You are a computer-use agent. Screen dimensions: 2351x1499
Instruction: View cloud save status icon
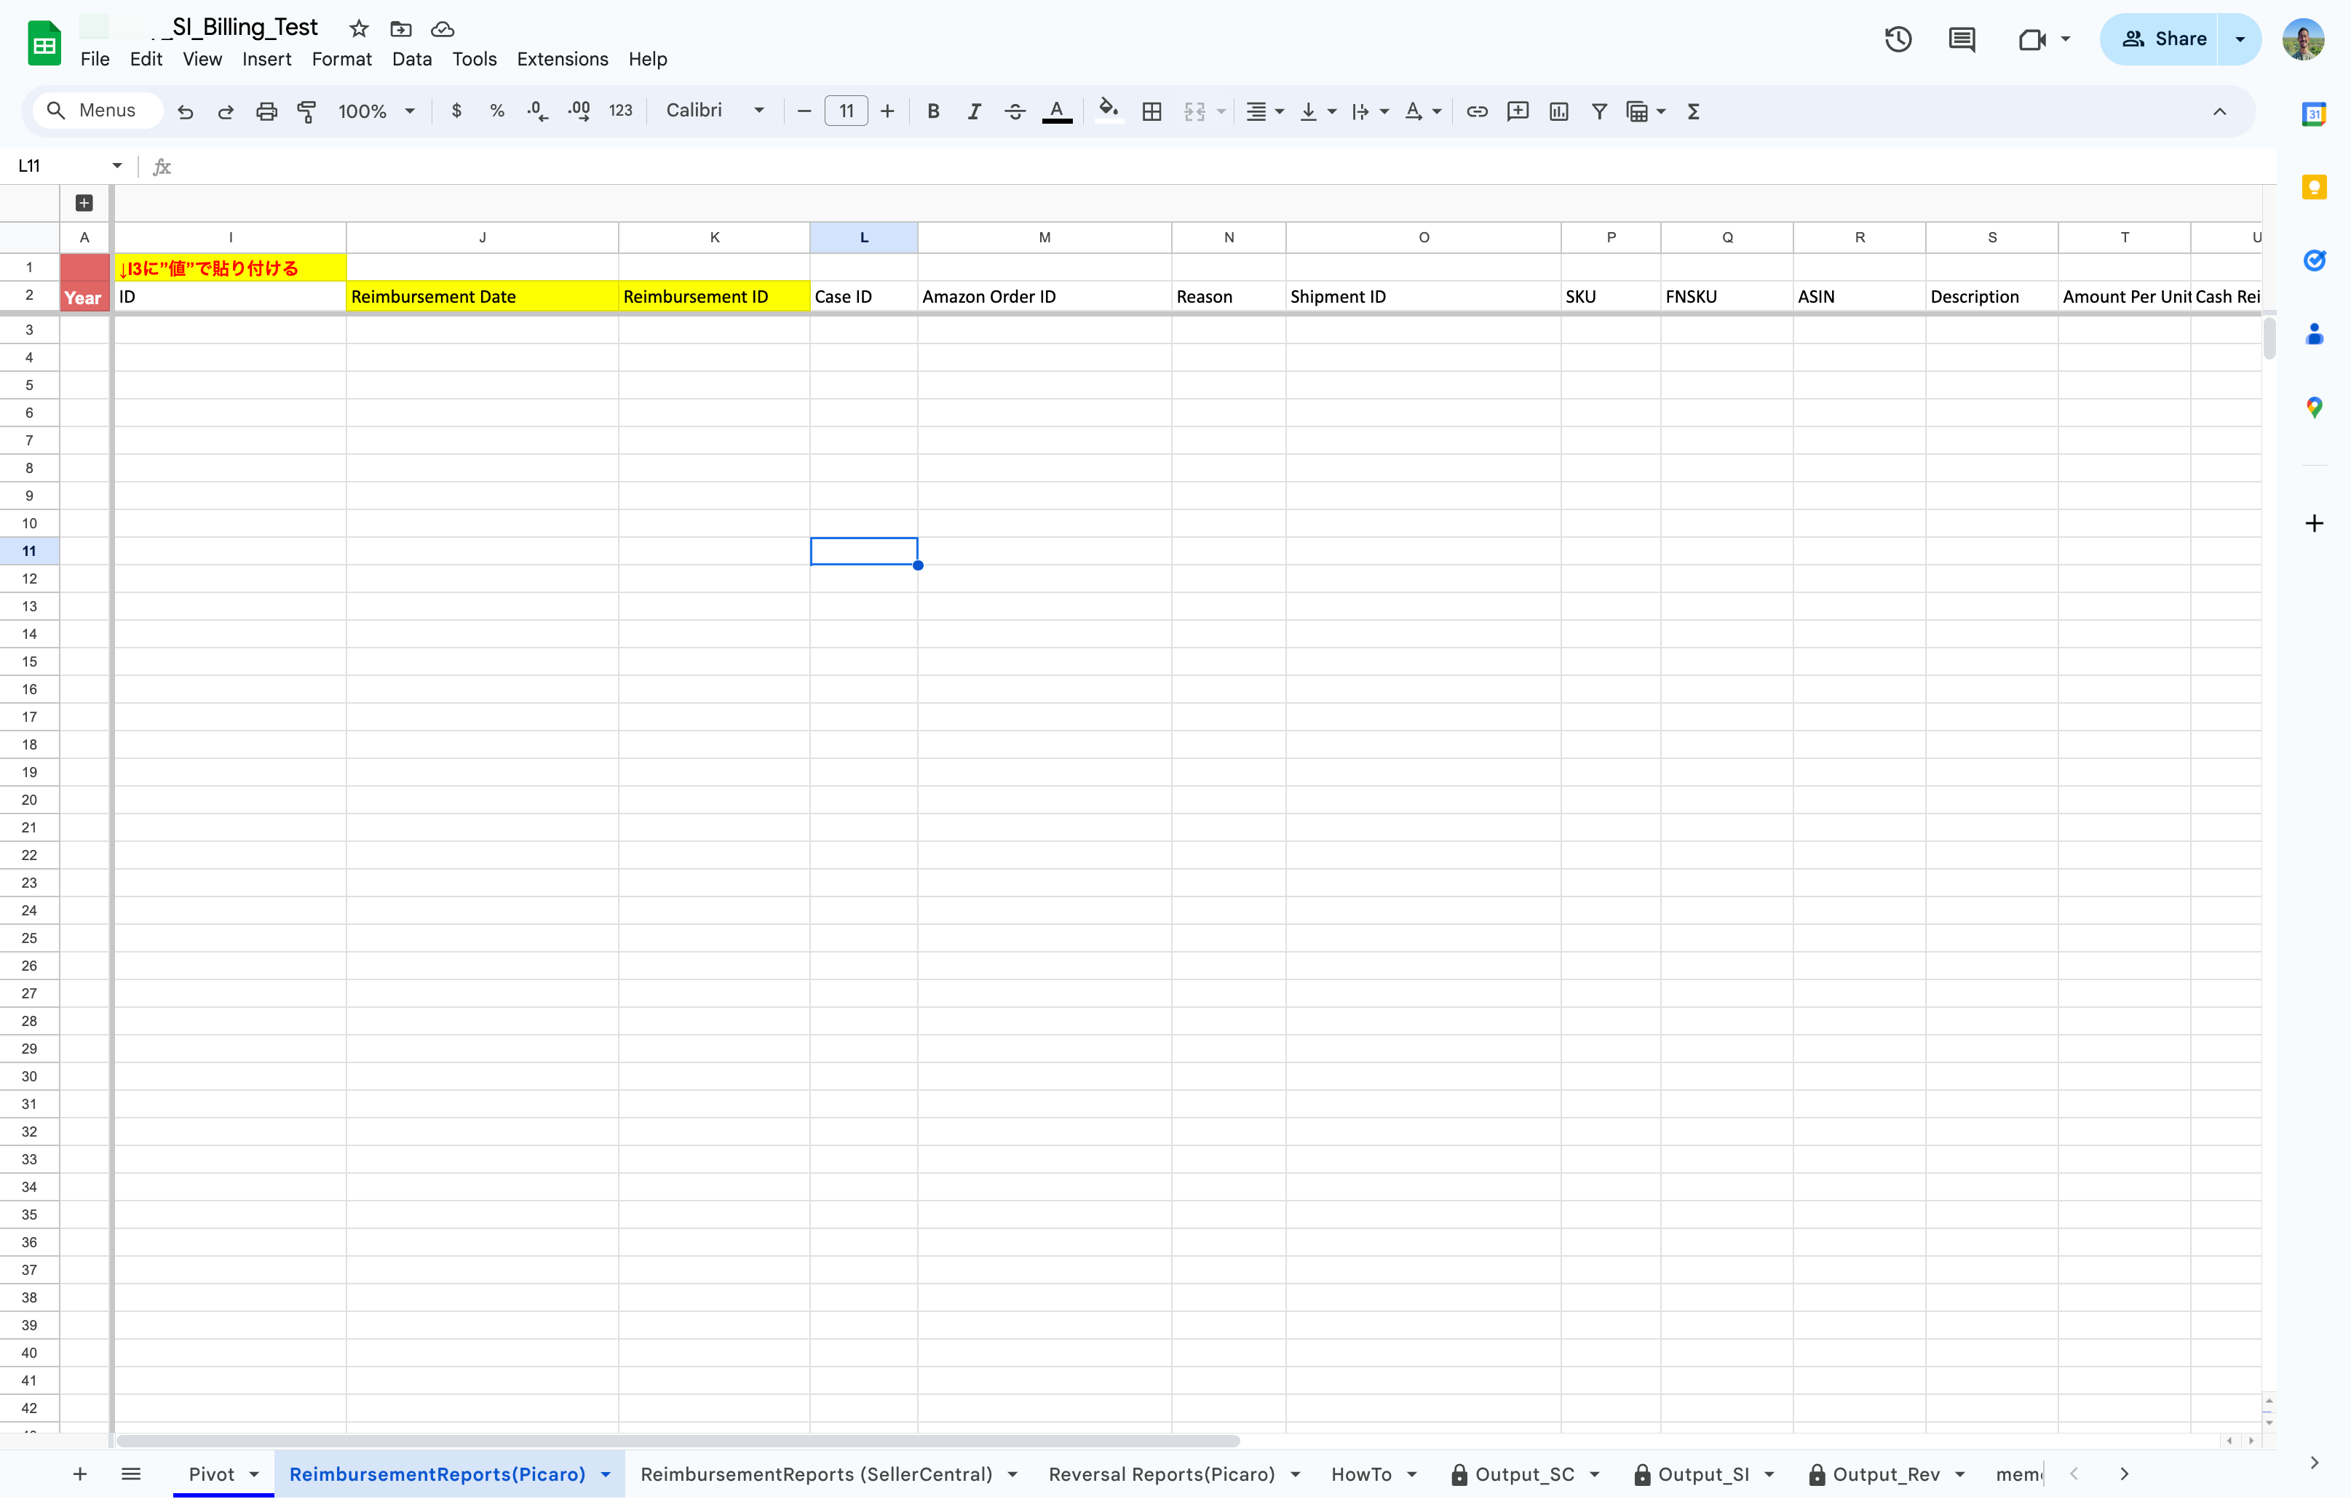[443, 28]
